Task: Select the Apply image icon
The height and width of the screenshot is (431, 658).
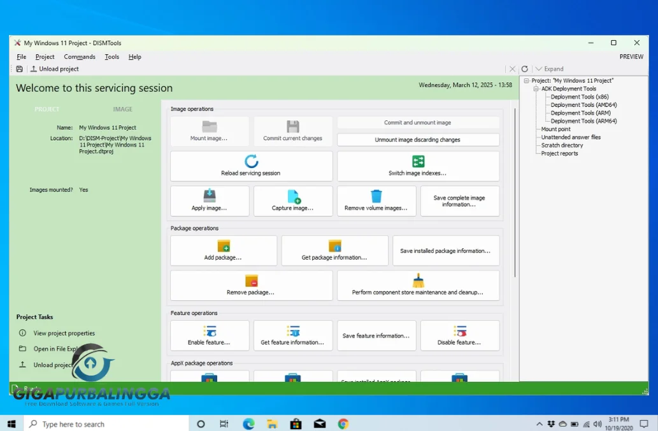Action: click(210, 196)
